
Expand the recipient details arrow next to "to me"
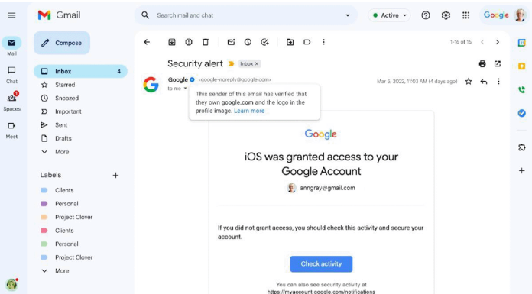(x=185, y=89)
